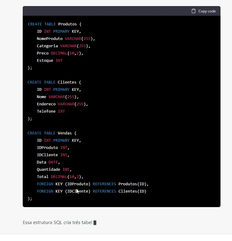Click the "Data DATE," line
The height and width of the screenshot is (241, 232).
[x=48, y=162]
